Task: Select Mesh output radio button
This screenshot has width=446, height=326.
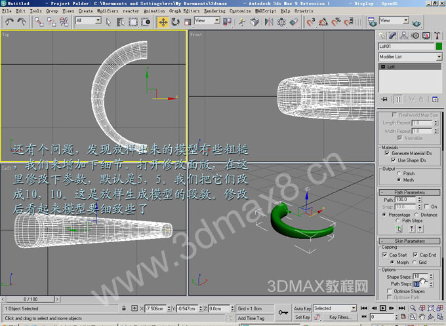Action: pyautogui.click(x=399, y=180)
